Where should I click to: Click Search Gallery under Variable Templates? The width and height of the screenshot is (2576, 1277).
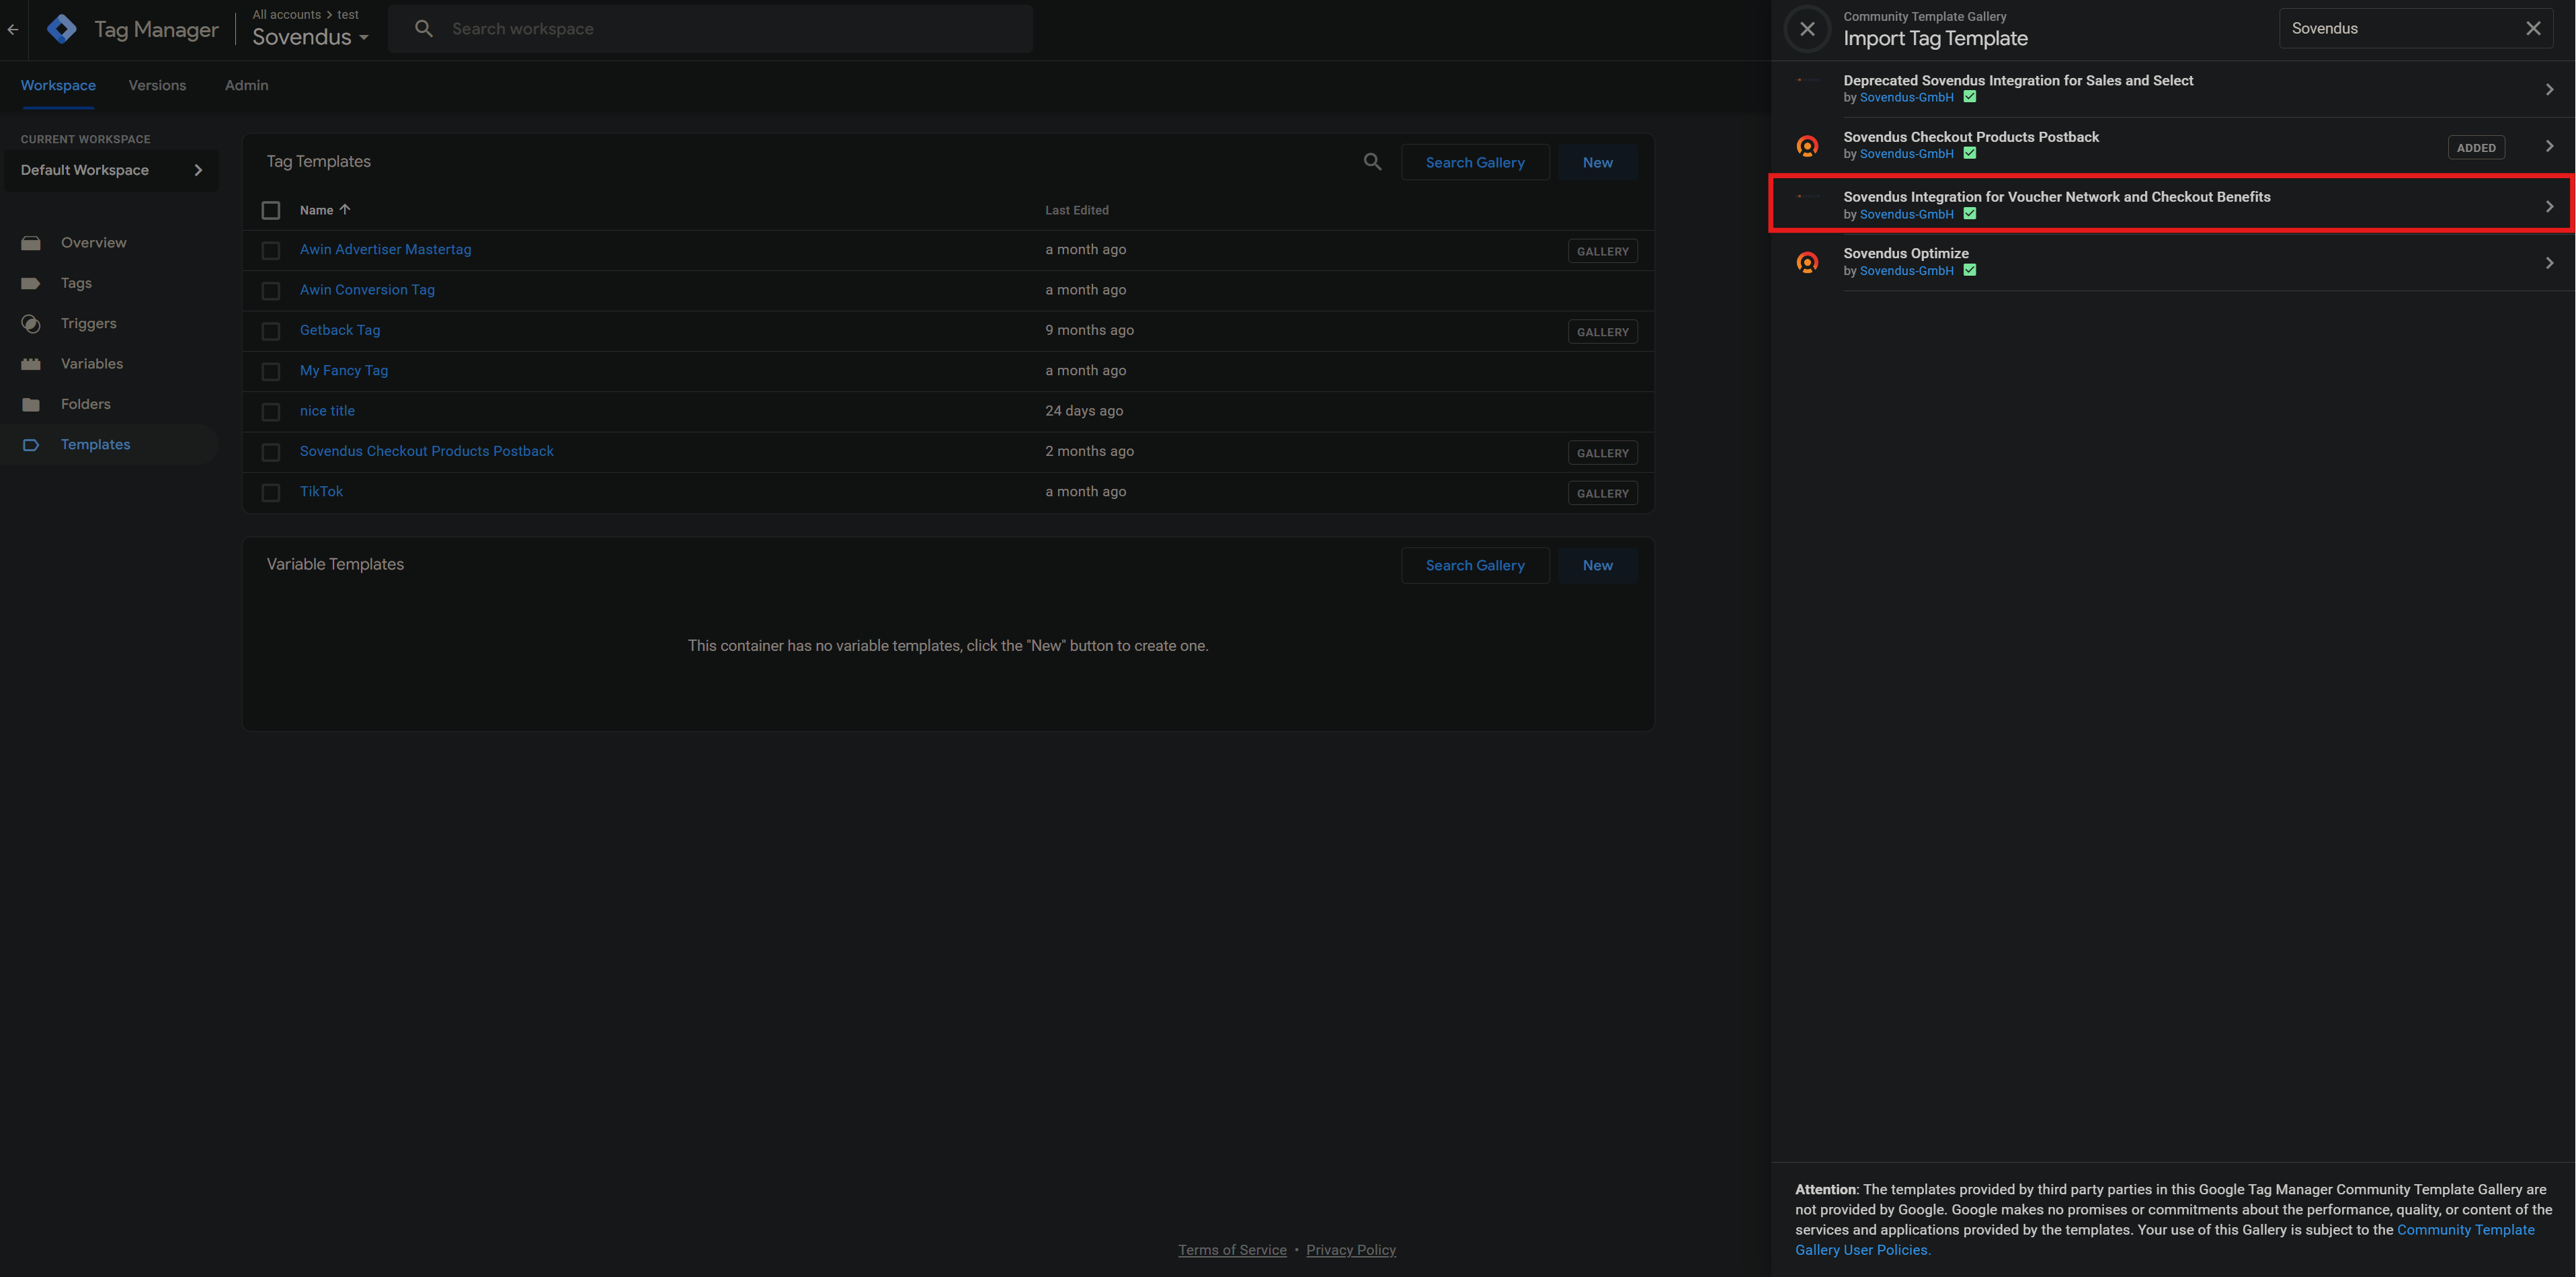click(x=1474, y=565)
